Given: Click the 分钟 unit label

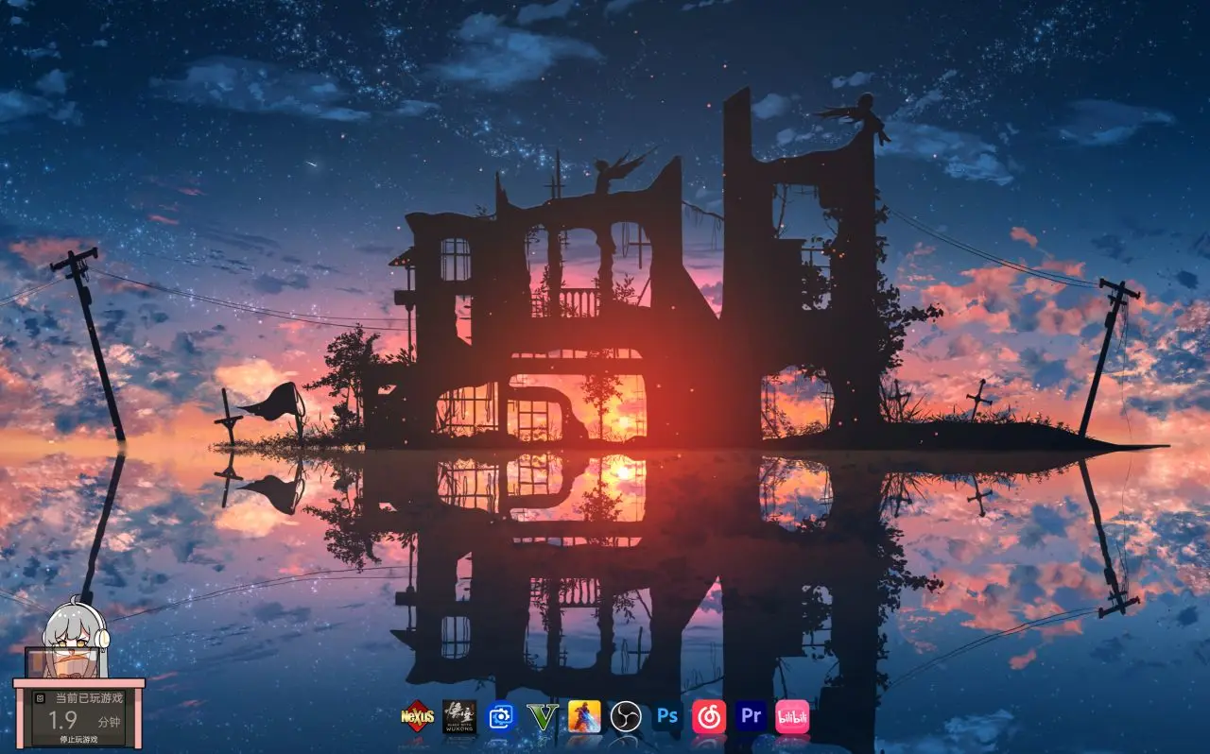Looking at the screenshot, I should coord(109,722).
